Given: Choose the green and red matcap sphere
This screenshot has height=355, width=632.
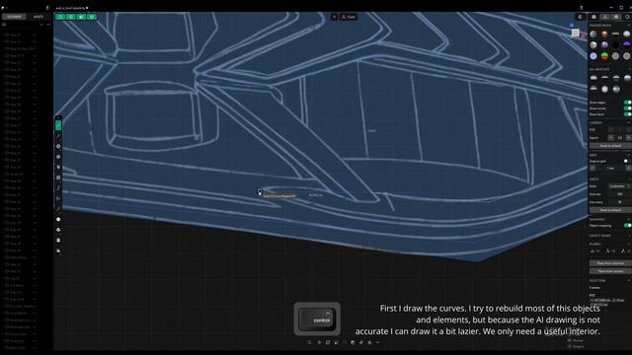Looking at the screenshot, I should [604, 56].
